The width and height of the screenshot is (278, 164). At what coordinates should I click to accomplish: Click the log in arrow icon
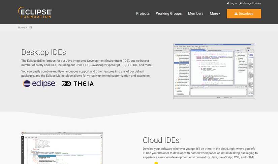pos(228,3)
